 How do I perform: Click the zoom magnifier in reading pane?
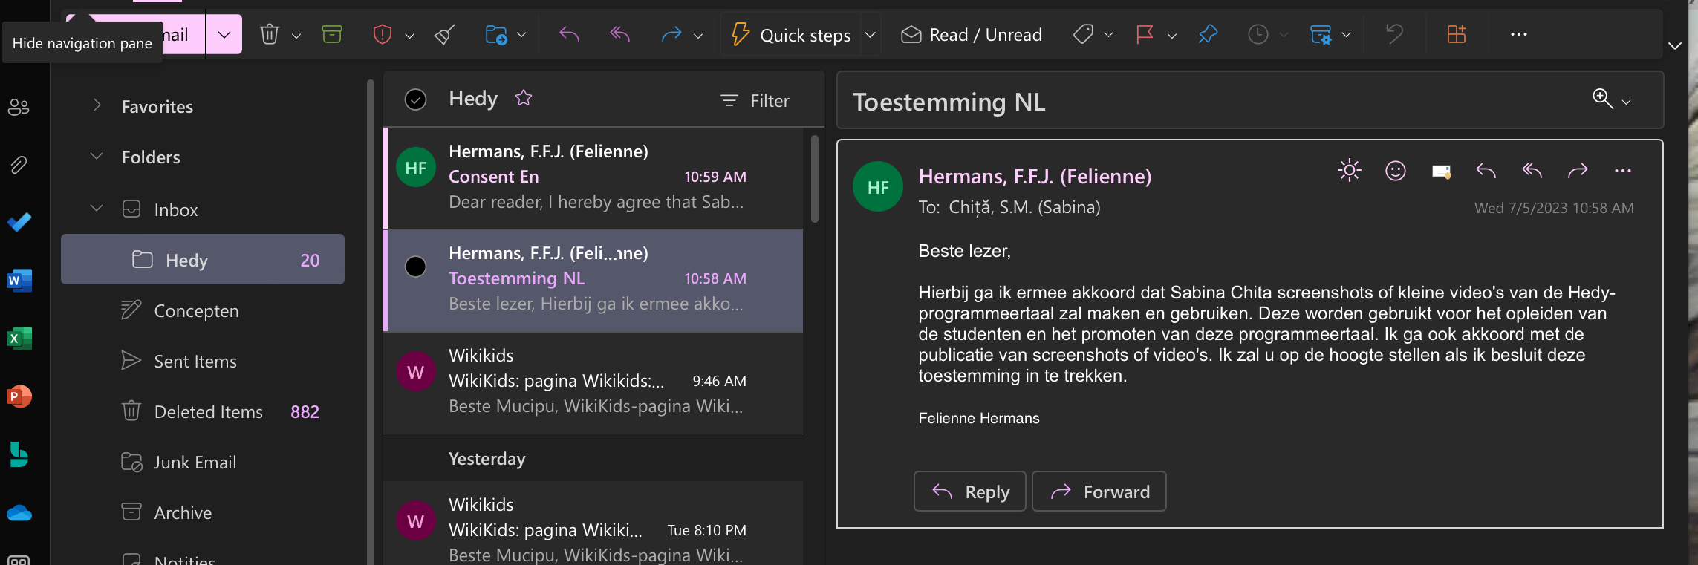1602,99
